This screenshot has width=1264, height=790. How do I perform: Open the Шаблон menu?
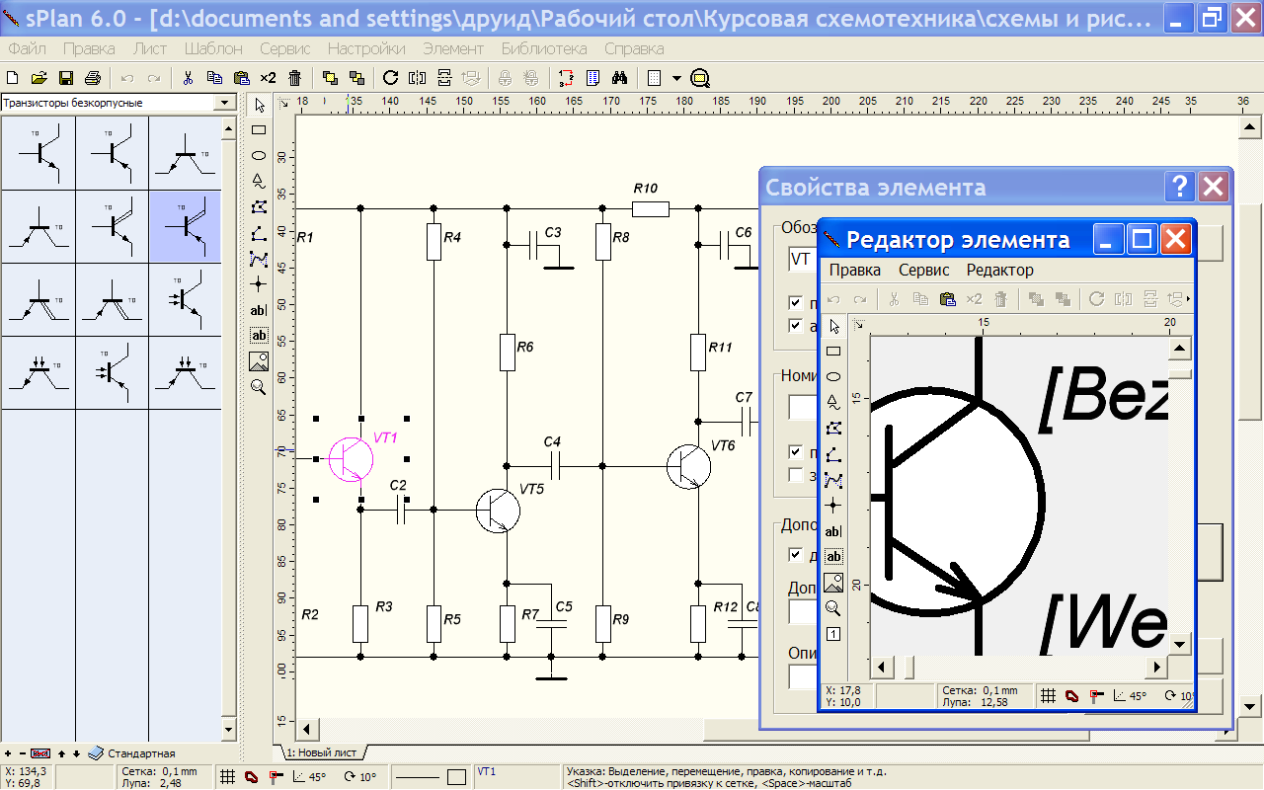click(x=213, y=48)
